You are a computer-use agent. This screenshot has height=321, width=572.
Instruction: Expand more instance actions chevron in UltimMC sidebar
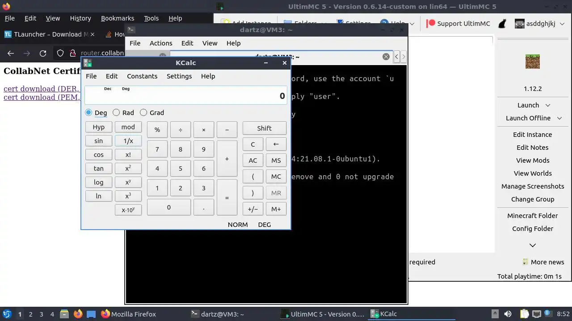533,245
